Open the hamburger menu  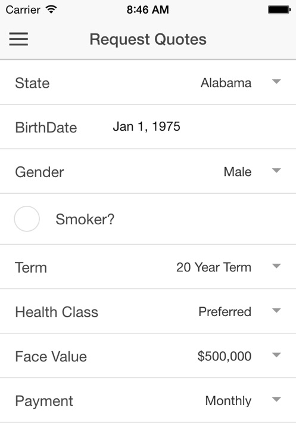tap(18, 39)
